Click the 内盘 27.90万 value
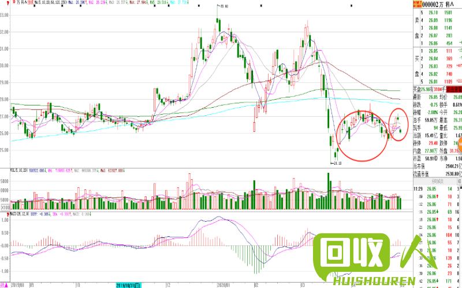 click(431, 151)
